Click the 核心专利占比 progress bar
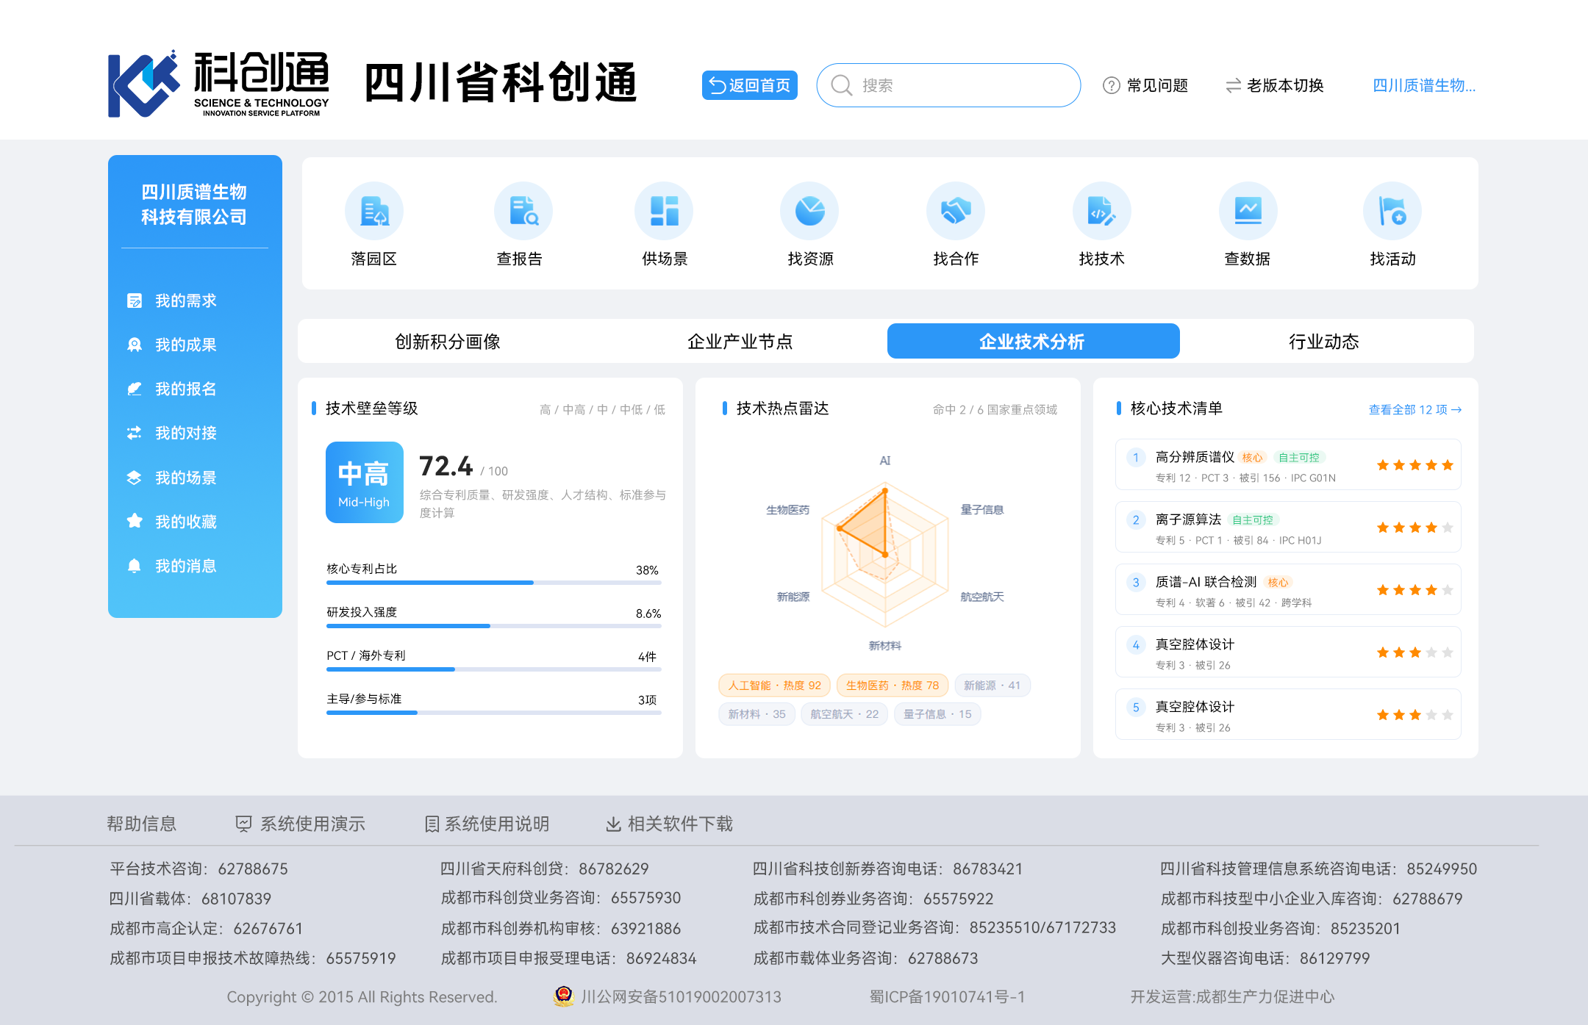Image resolution: width=1588 pixels, height=1025 pixels. tap(494, 583)
